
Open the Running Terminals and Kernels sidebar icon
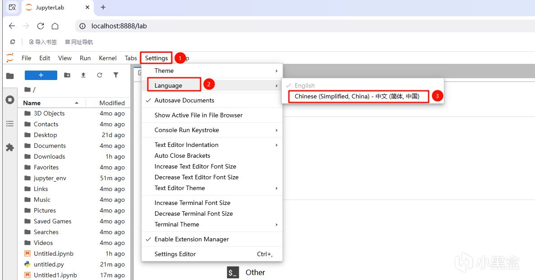tap(10, 100)
